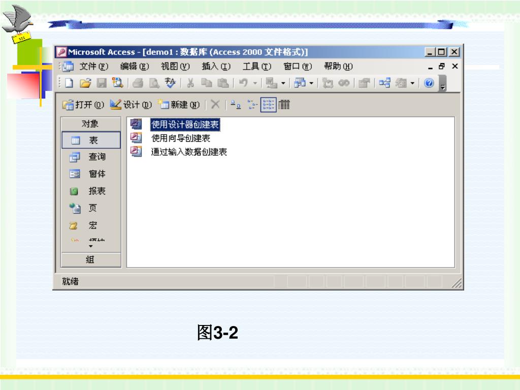The width and height of the screenshot is (520, 390).
Task: Click the window resize grip in status bar
Action: [457, 283]
